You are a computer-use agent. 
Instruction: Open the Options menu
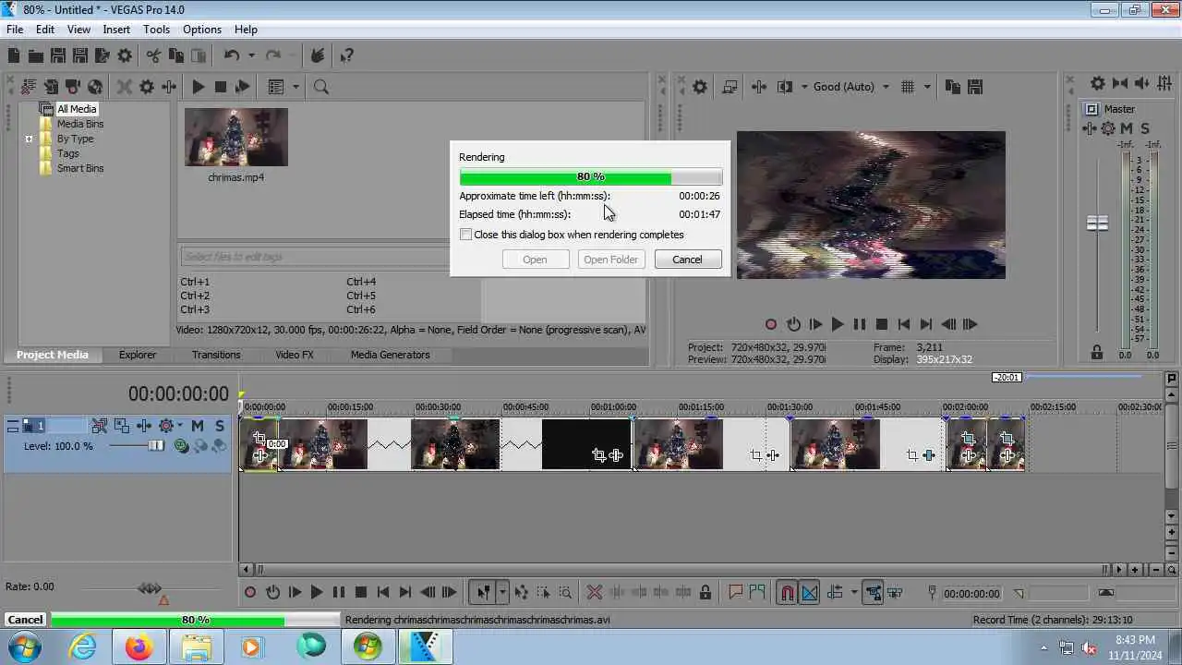201,30
